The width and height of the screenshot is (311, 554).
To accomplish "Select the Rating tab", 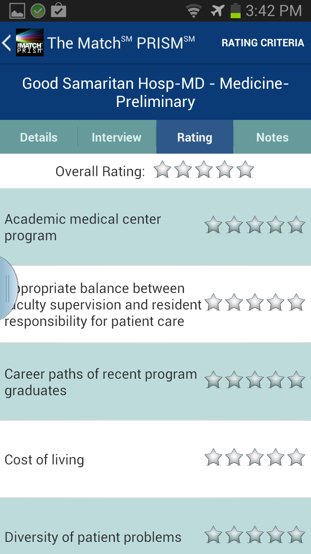I will coord(194,137).
